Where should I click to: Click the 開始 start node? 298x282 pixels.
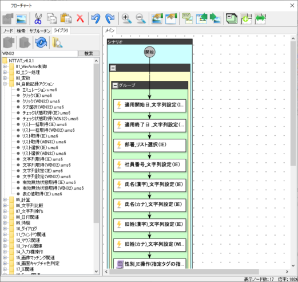click(149, 52)
